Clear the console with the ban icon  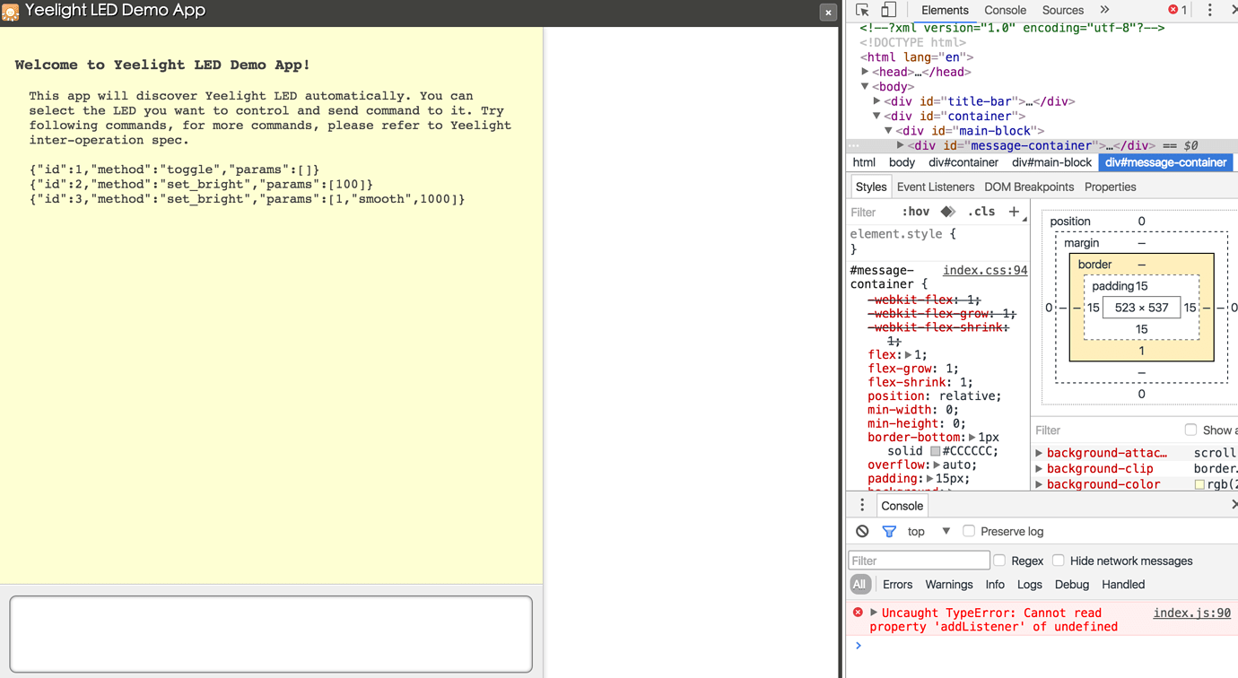click(x=862, y=532)
